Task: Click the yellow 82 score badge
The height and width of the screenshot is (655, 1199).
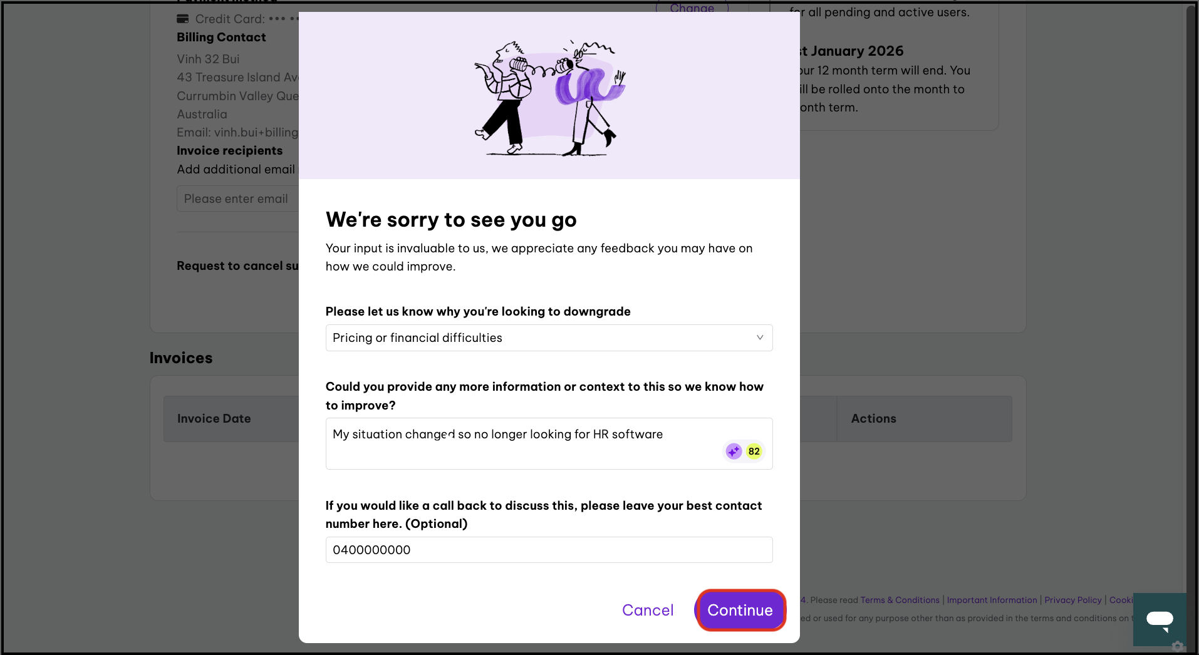Action: (x=754, y=451)
